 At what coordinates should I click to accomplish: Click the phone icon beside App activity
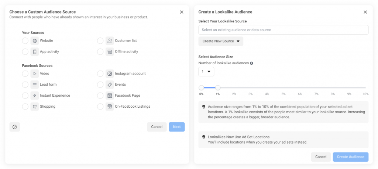pos(35,51)
